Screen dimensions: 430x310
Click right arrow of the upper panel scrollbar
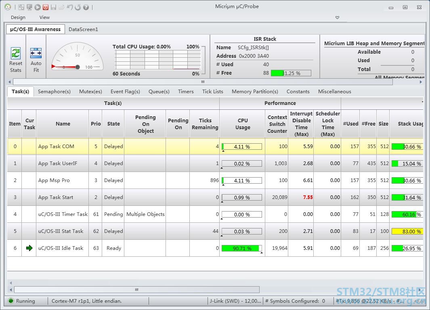(421, 82)
